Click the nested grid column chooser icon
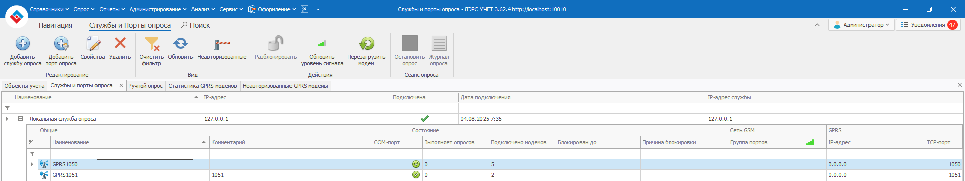965x181 pixels. pos(32,142)
